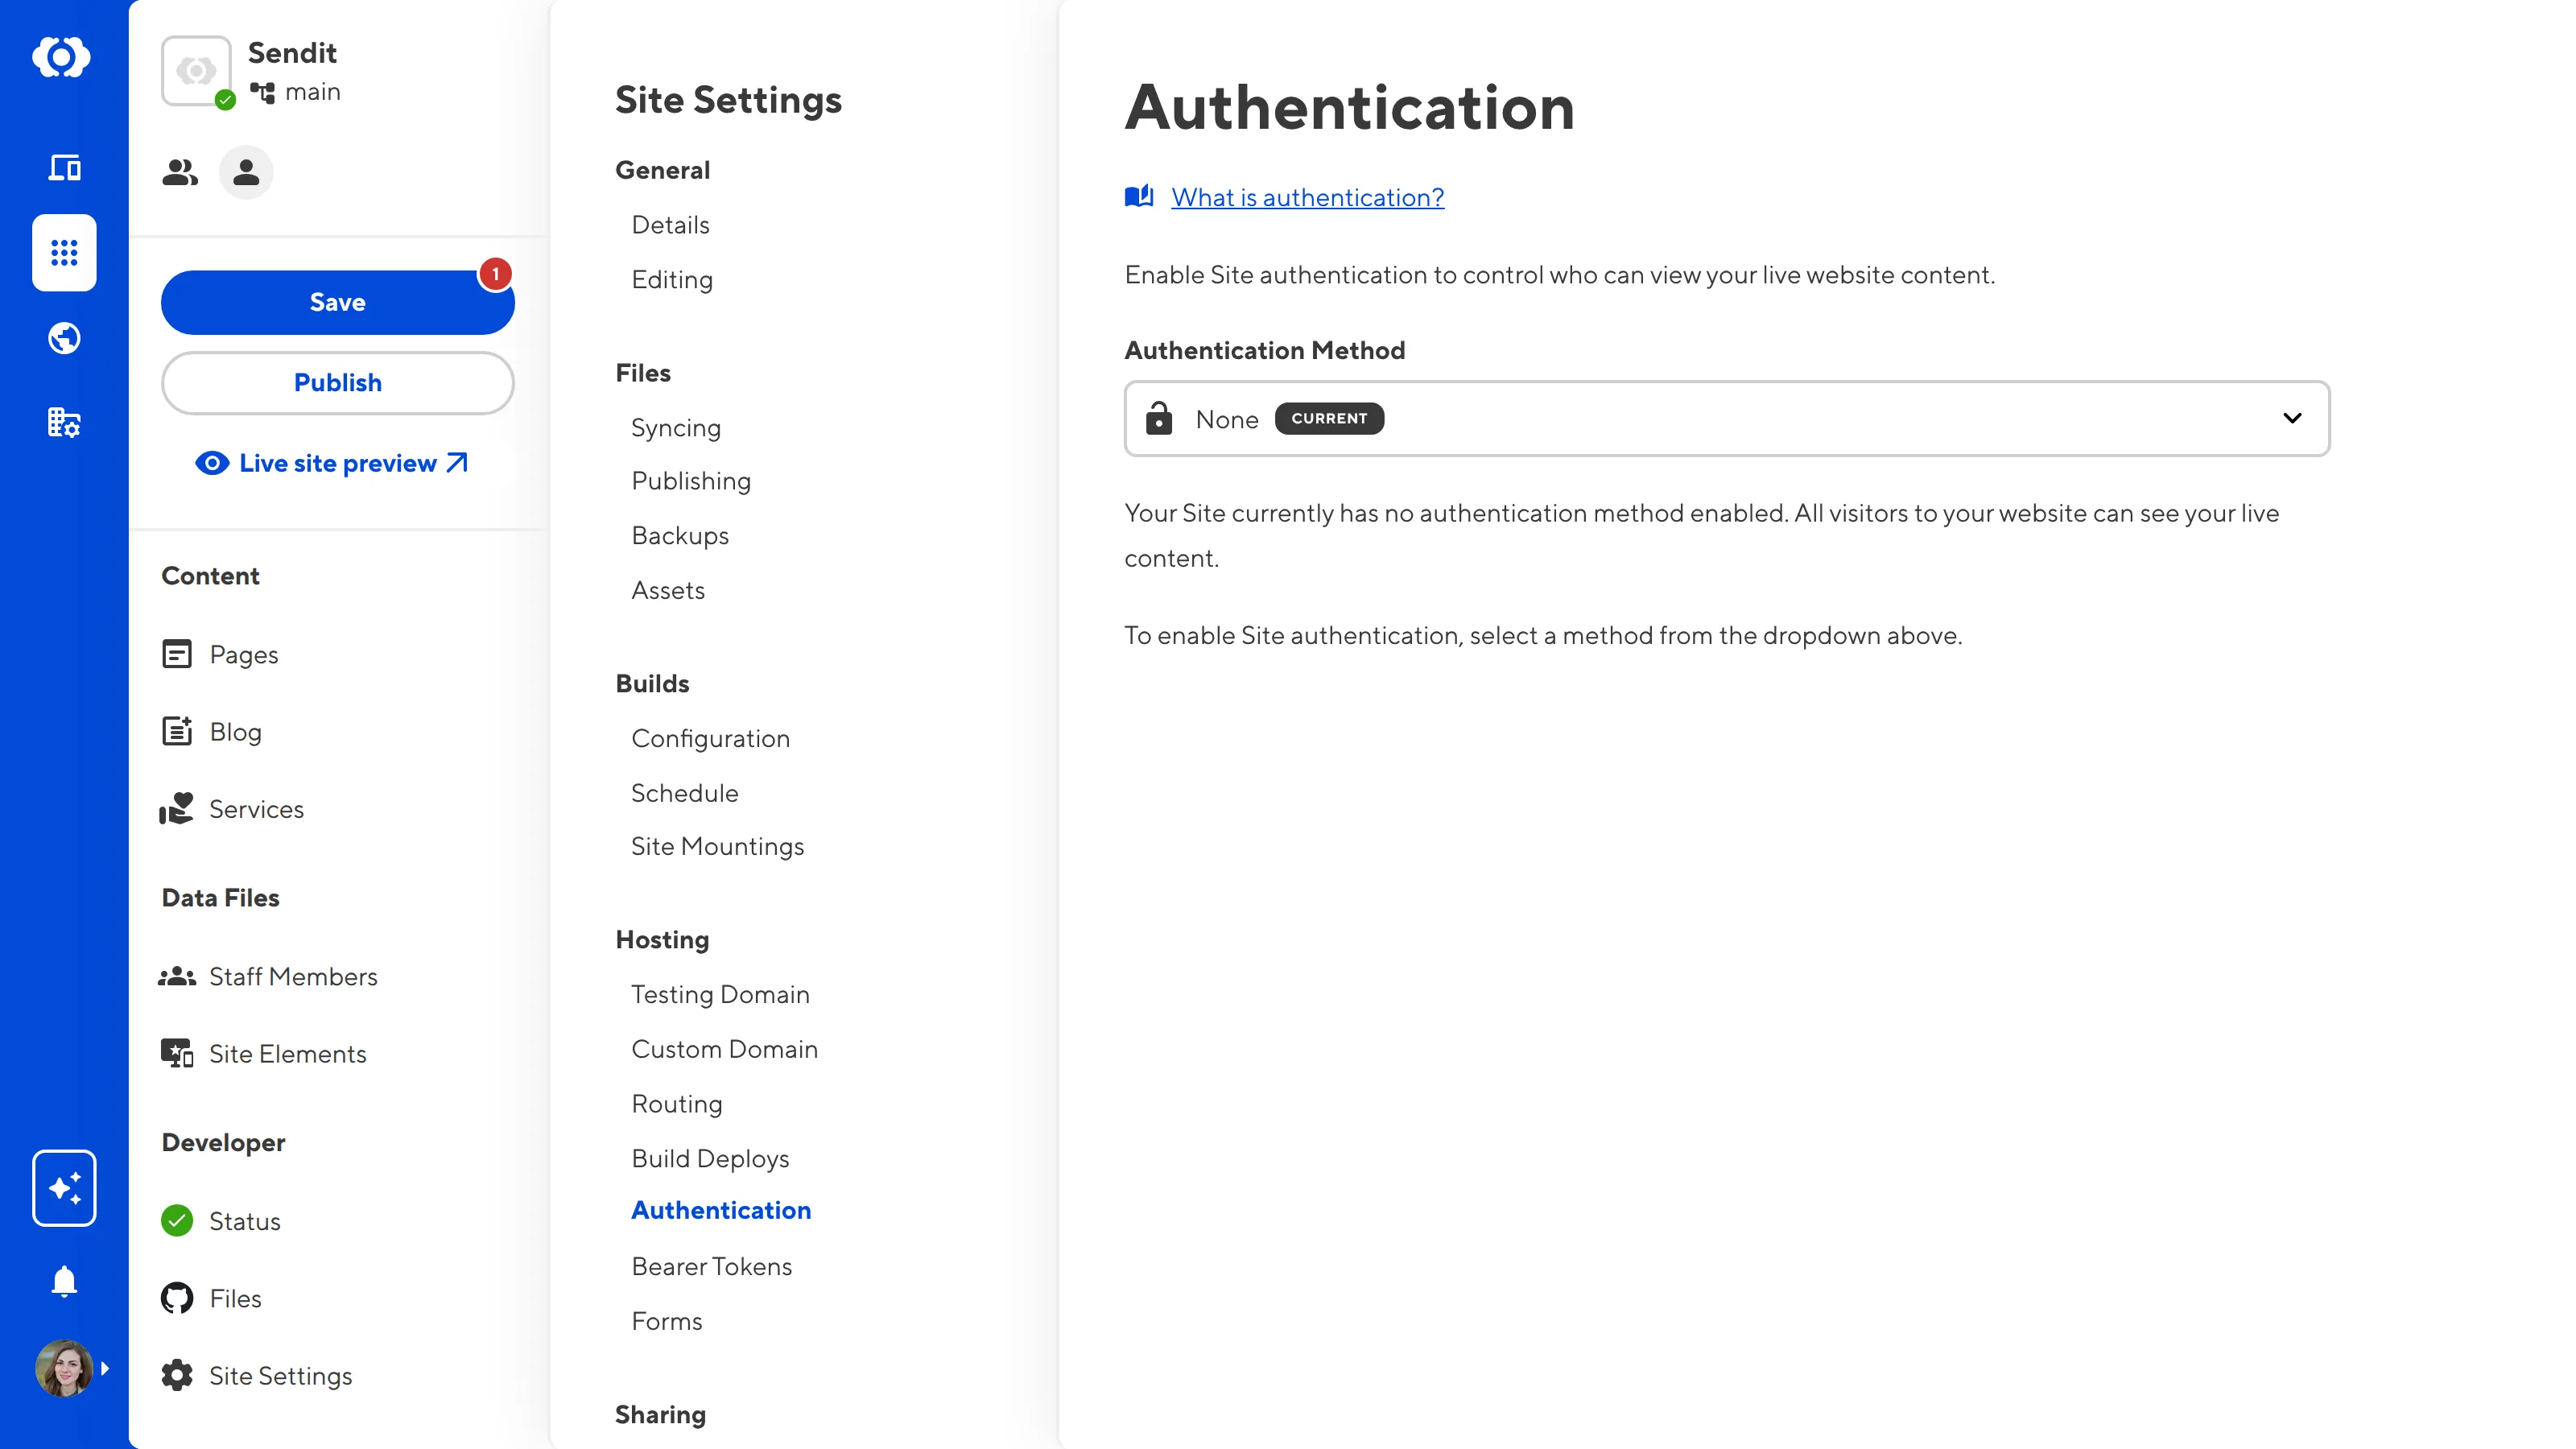This screenshot has width=2576, height=1449.
Task: Click the CloudCannon logo icon
Action: pos(62,57)
